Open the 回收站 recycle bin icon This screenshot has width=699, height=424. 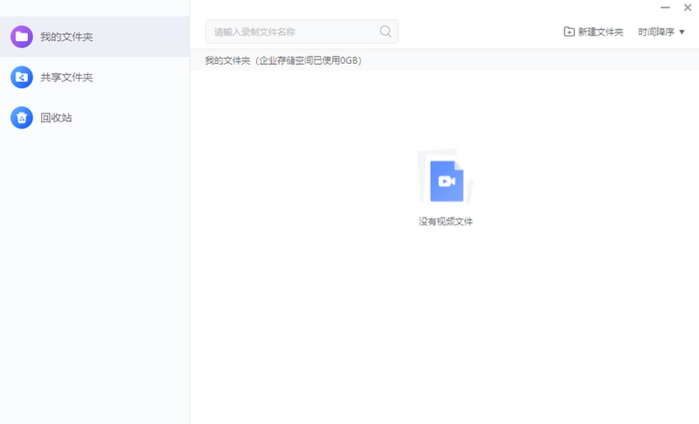tap(21, 118)
